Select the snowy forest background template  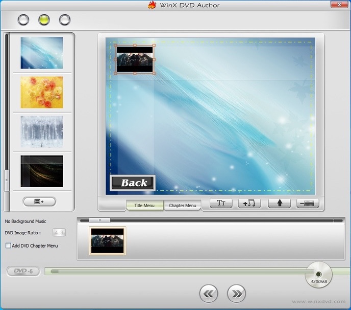pyautogui.click(x=42, y=131)
